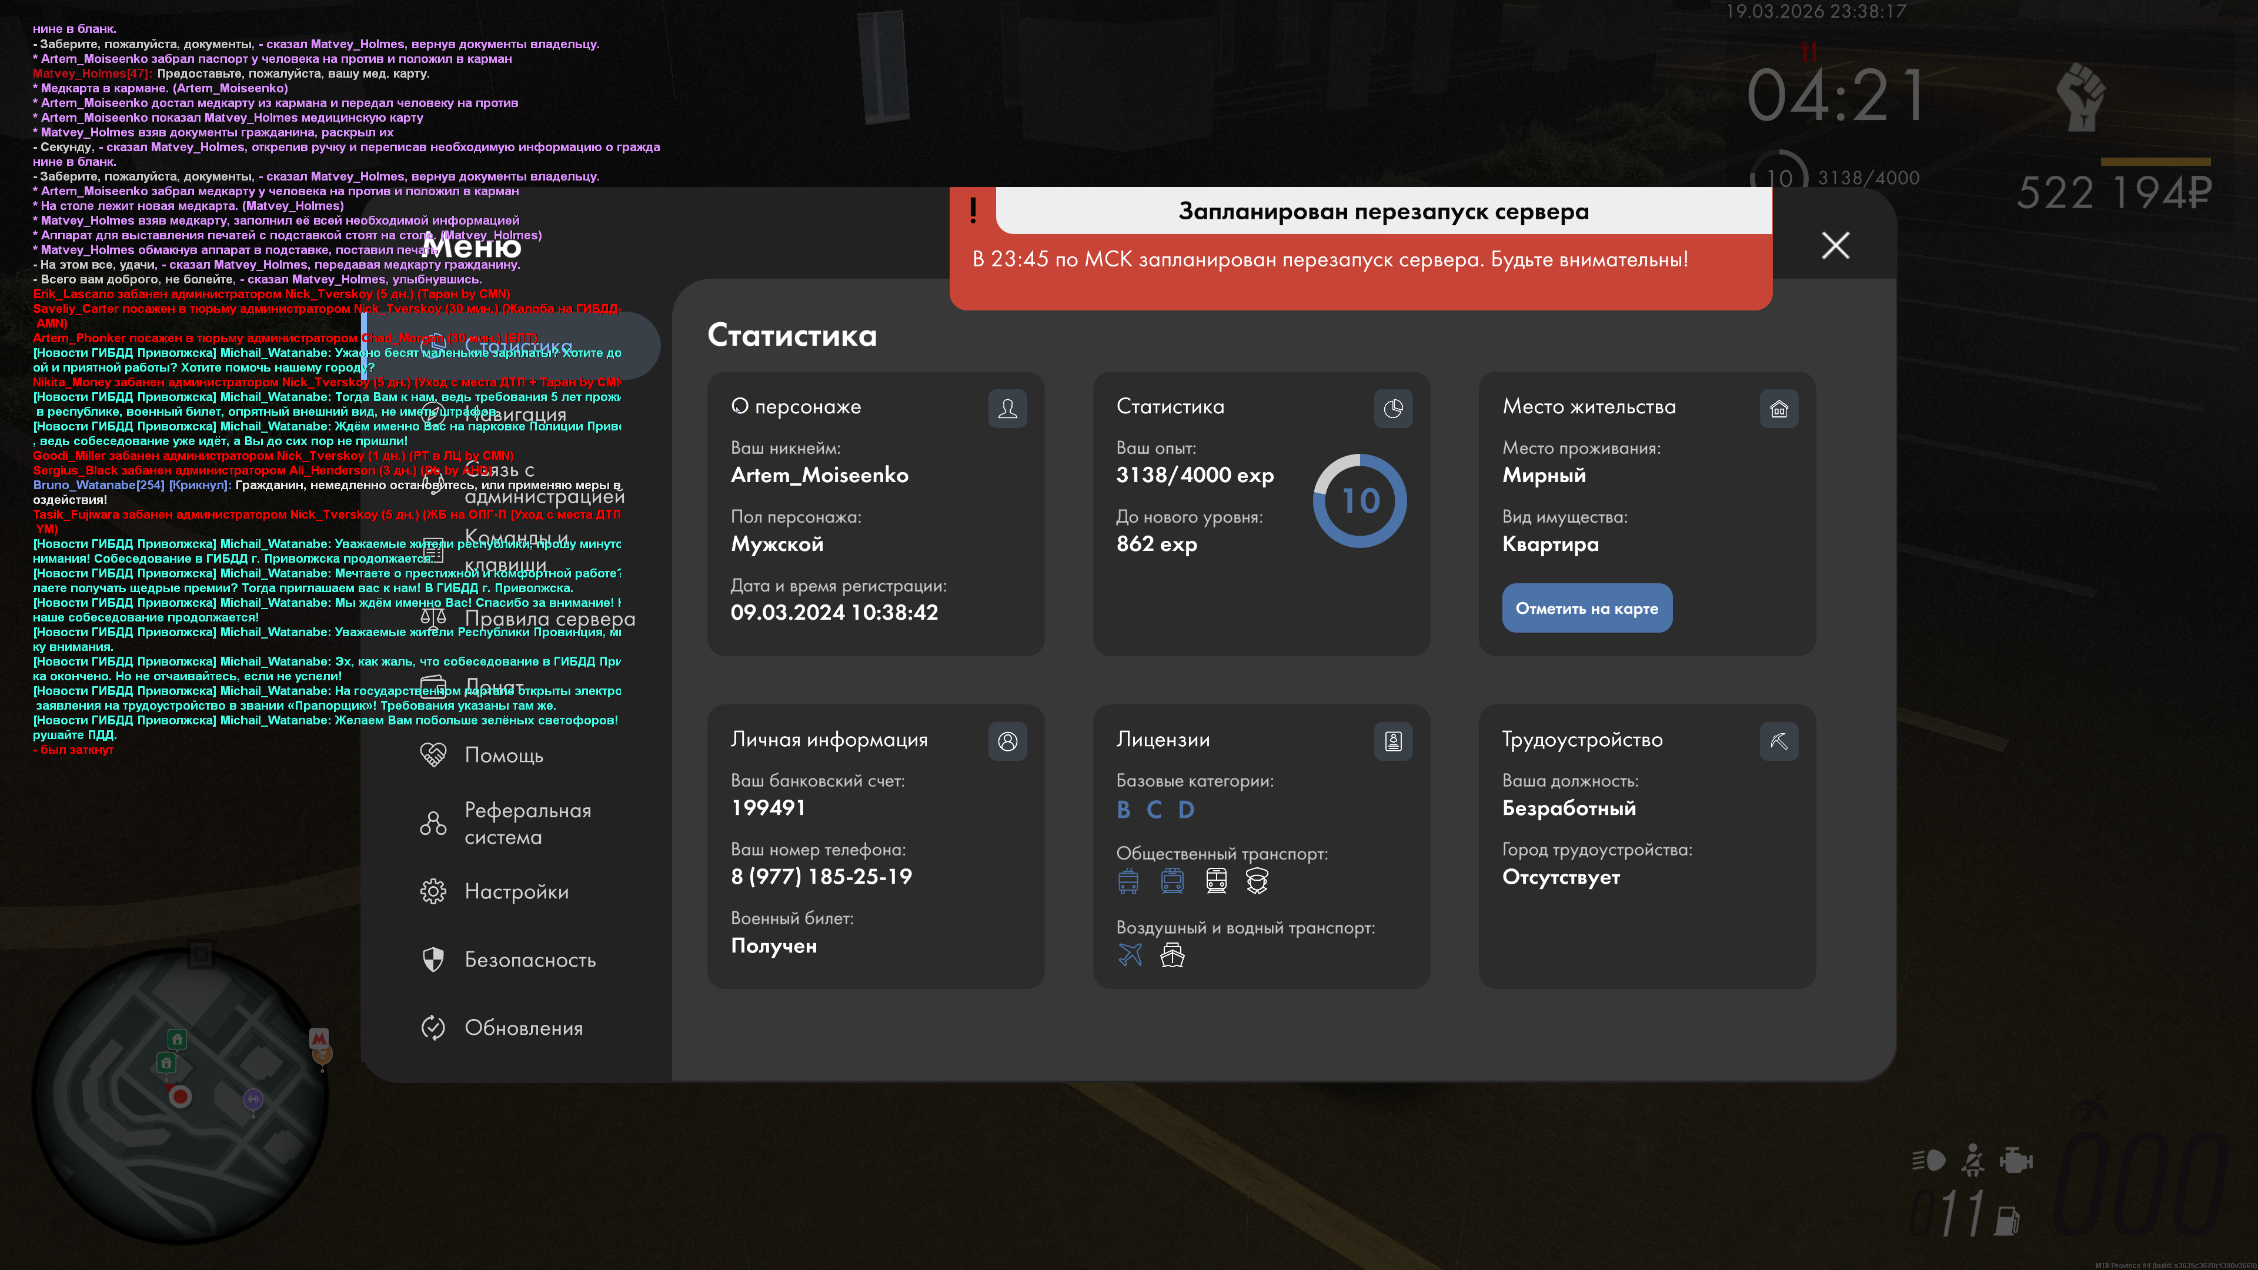This screenshot has height=1270, width=2258.
Task: Click the ship license icon
Action: 1172,954
